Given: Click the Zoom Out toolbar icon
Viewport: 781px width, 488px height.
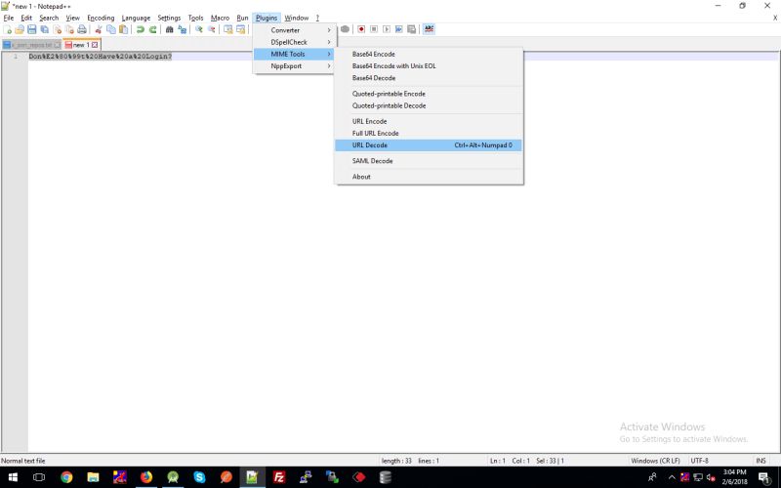Looking at the screenshot, I should point(211,29).
